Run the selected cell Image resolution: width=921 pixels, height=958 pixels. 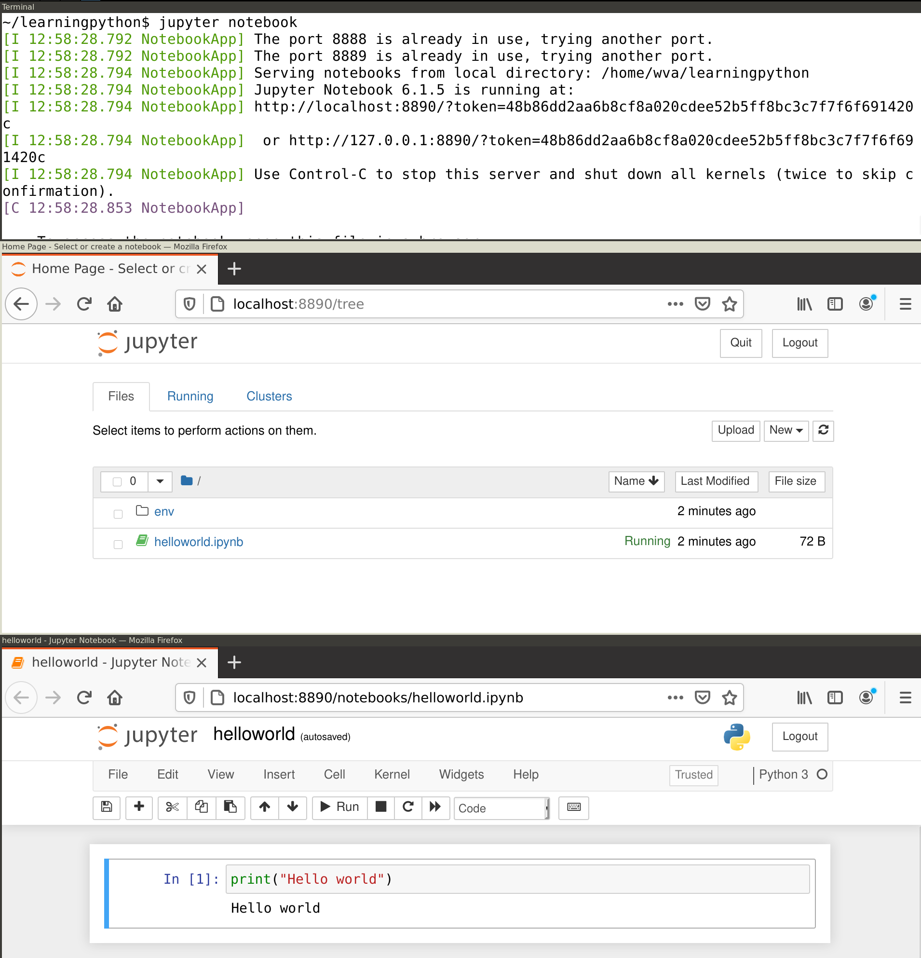(339, 807)
